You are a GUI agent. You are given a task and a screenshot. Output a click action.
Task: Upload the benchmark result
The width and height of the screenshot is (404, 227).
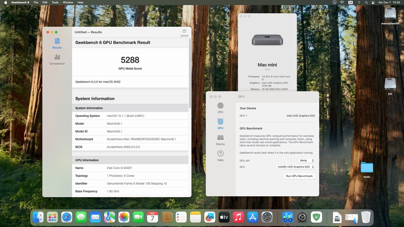point(184,33)
